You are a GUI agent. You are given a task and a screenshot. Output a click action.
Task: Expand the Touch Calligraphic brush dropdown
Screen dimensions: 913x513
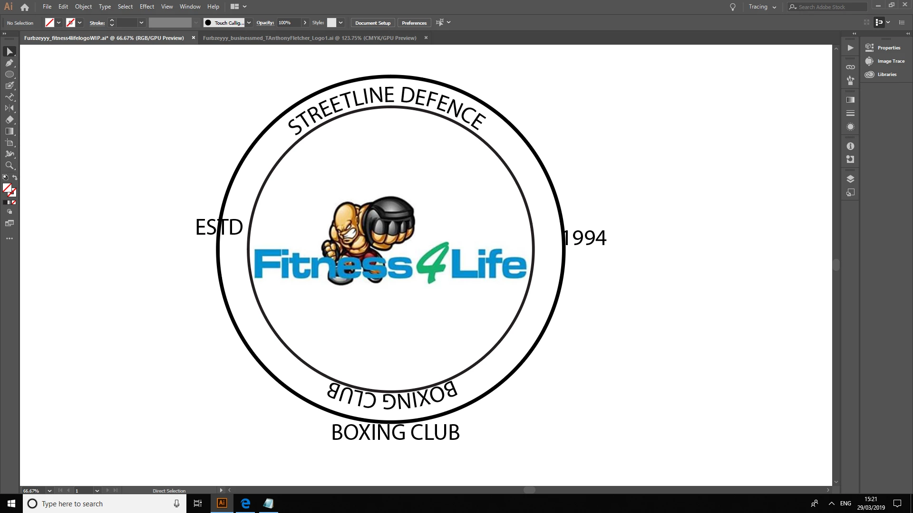point(249,23)
